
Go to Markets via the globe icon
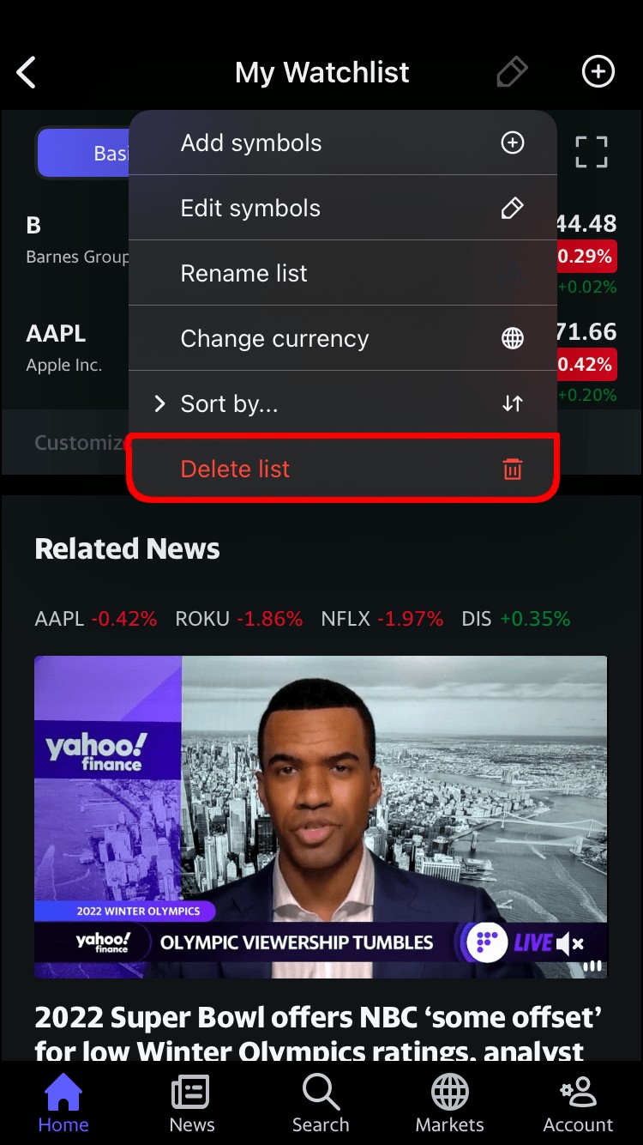pos(450,1105)
